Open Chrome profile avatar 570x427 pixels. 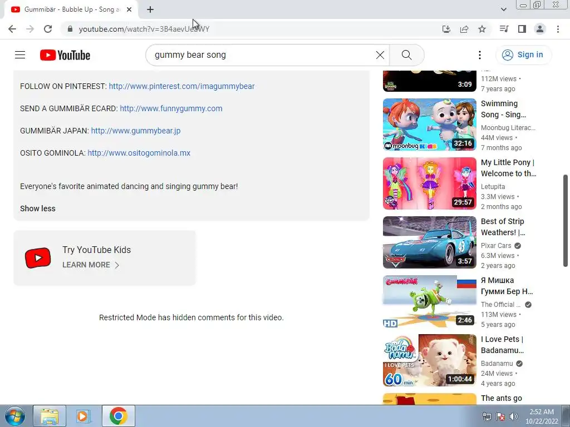click(540, 29)
